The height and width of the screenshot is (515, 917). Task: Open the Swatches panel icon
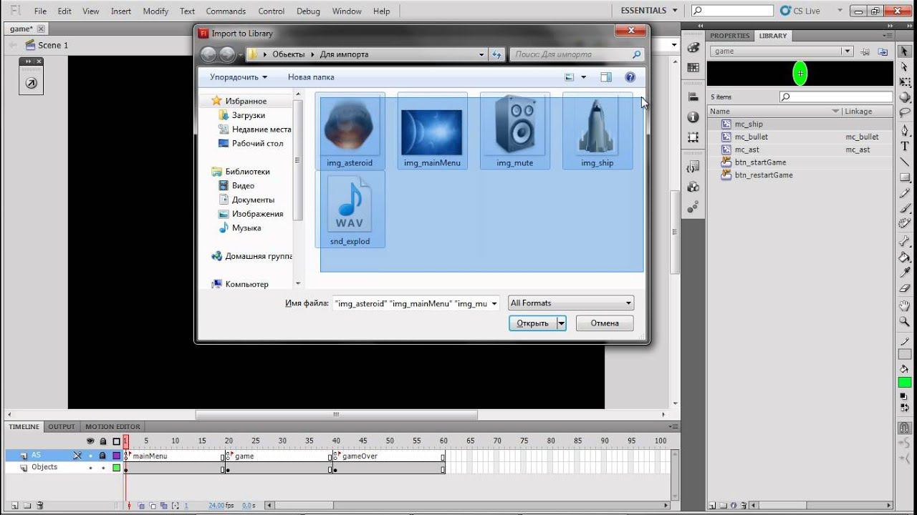(x=693, y=67)
